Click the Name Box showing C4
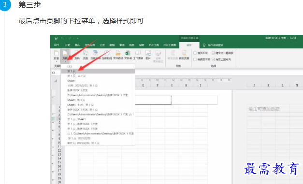 [56, 73]
